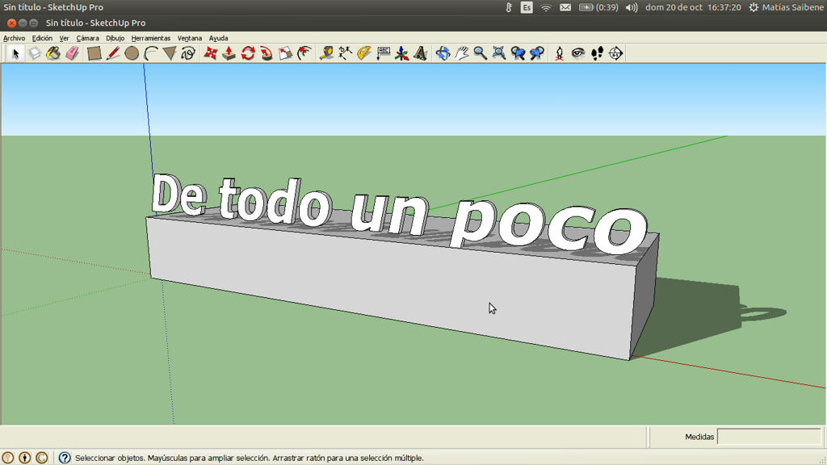This screenshot has height=465, width=827.
Task: Click the Zoom Extents tool
Action: coord(499,53)
